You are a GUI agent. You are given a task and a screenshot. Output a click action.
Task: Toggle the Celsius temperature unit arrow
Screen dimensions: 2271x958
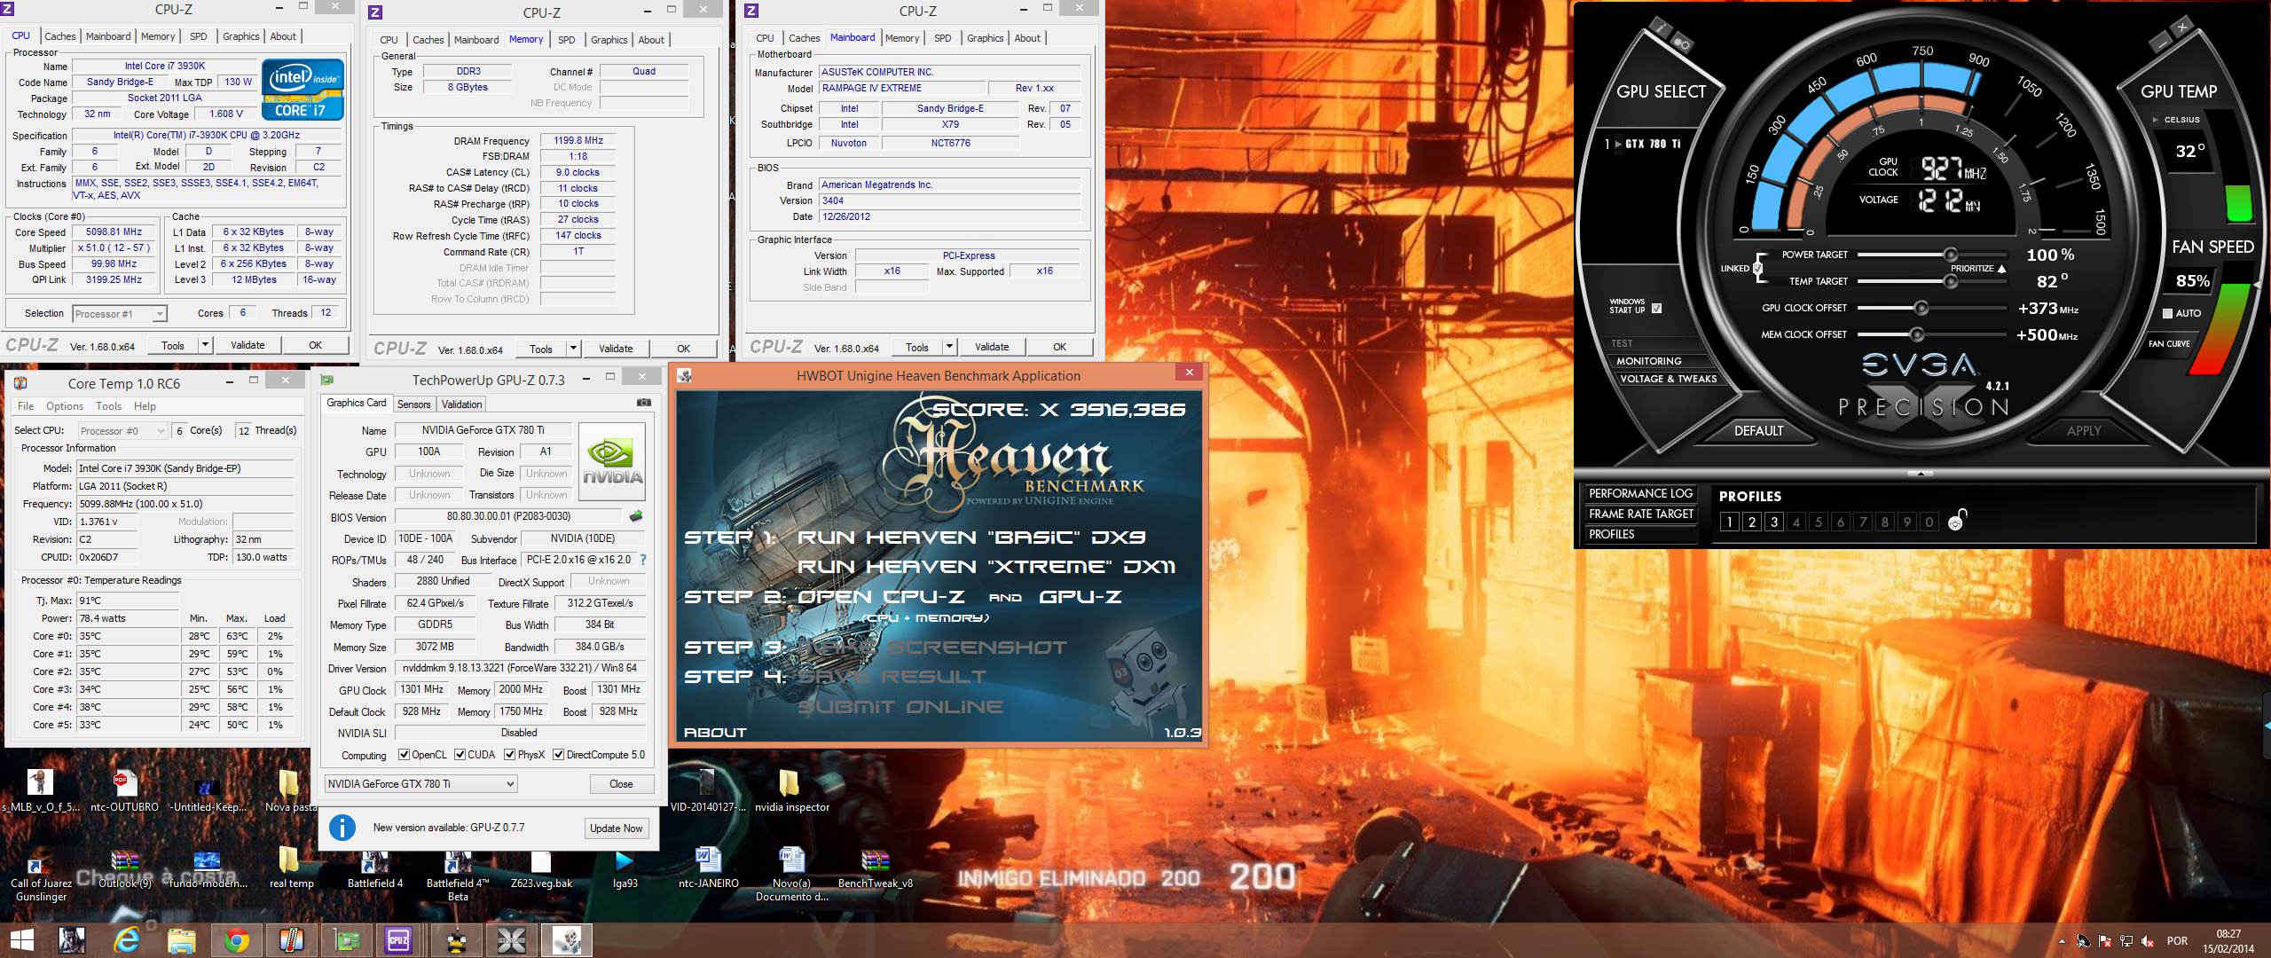click(2155, 120)
